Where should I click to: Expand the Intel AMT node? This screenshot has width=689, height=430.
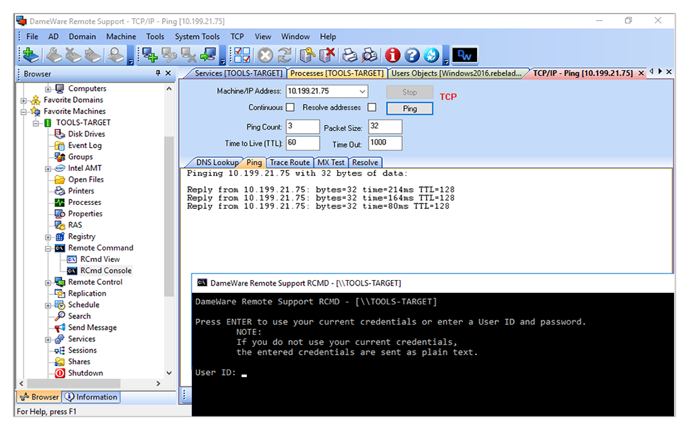(48, 169)
